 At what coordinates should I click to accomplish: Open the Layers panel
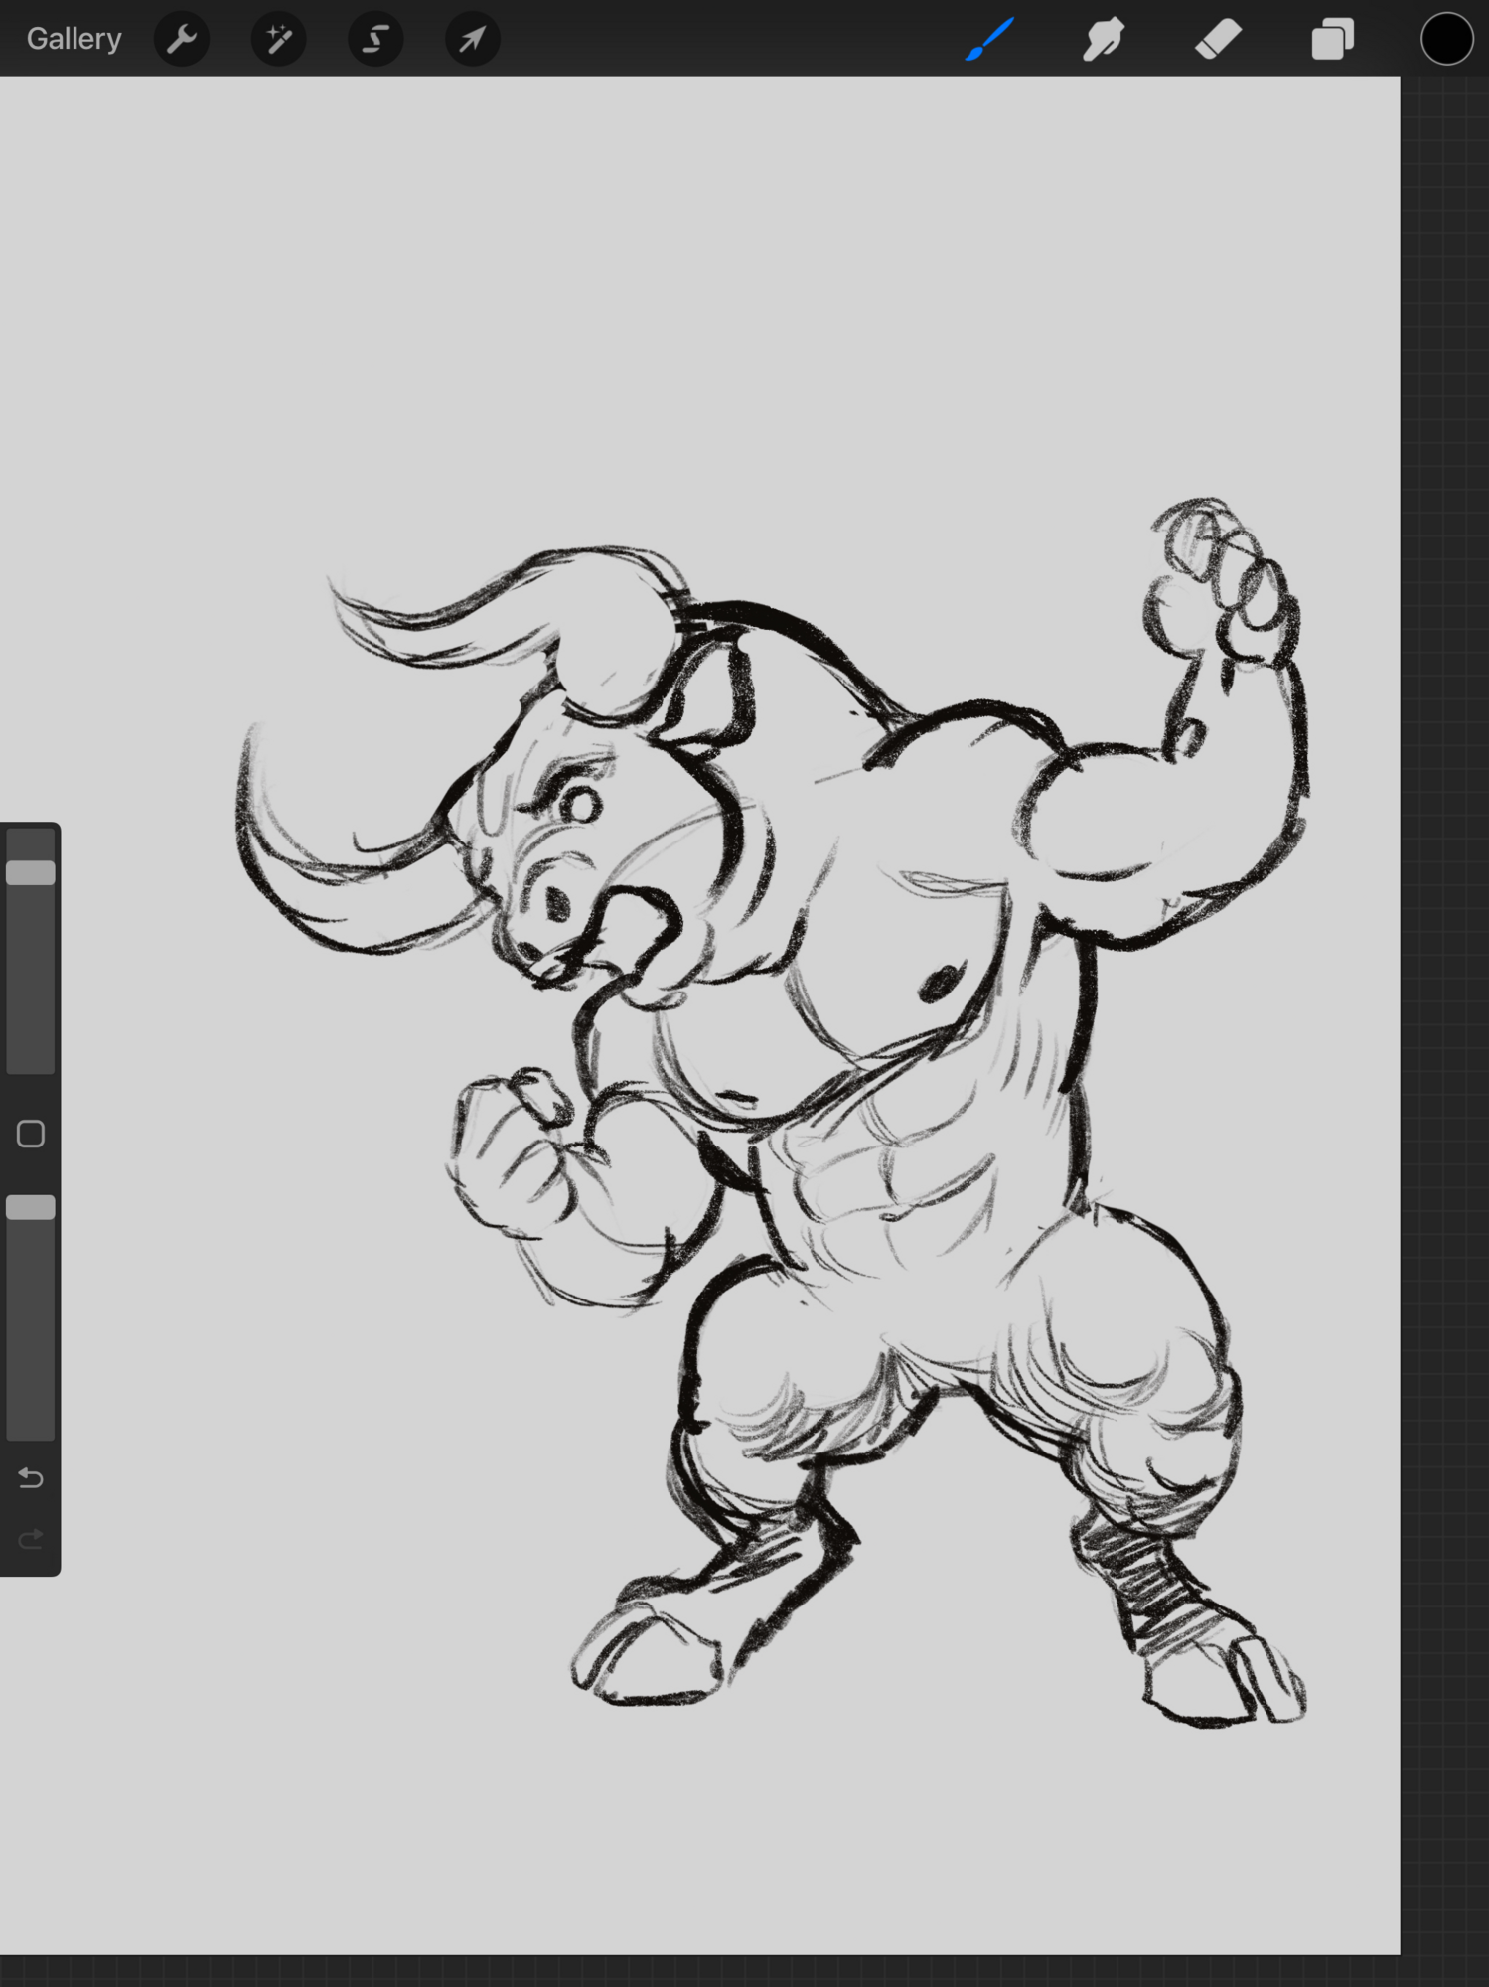click(x=1332, y=39)
